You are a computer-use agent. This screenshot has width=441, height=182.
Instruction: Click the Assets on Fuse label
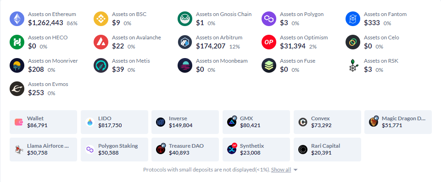click(297, 61)
